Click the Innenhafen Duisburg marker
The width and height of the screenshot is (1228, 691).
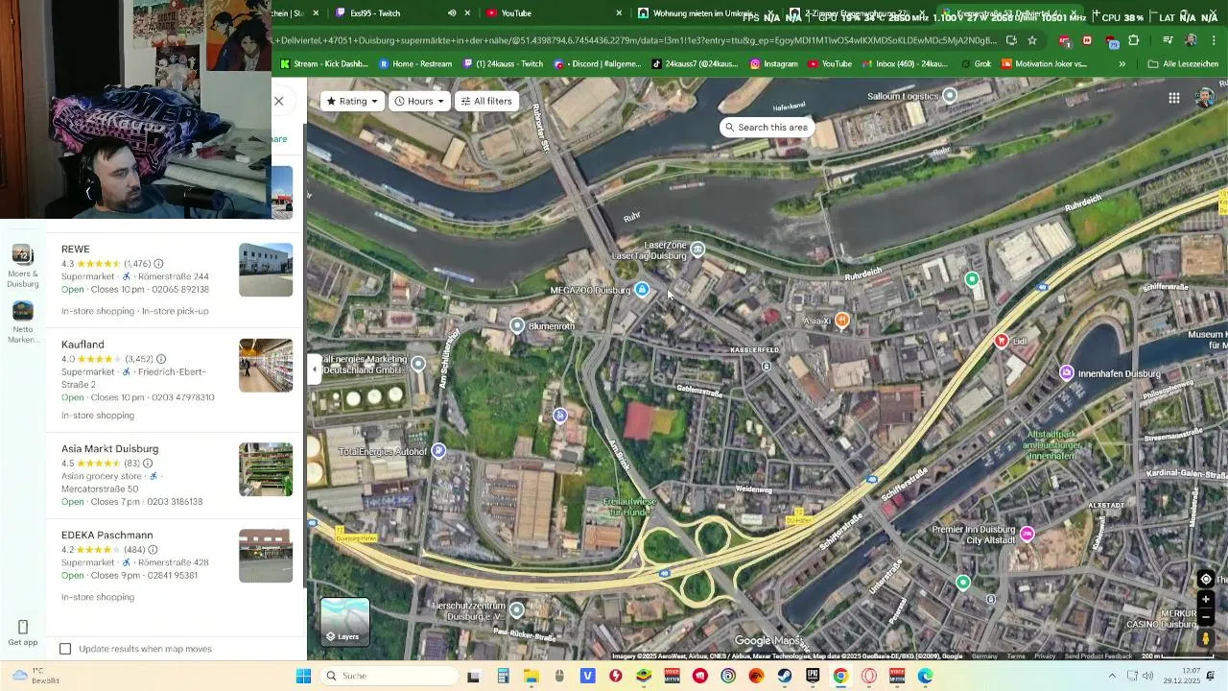click(x=1067, y=372)
